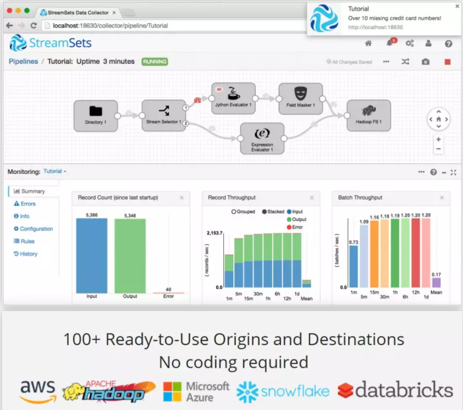The width and height of the screenshot is (463, 410).
Task: Click the canvas home navigation button
Action: click(x=439, y=119)
